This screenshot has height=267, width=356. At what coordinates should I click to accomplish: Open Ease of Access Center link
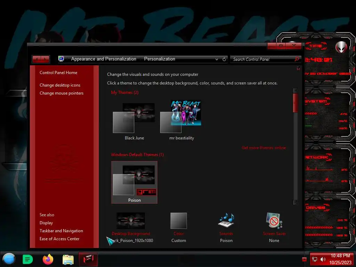pyautogui.click(x=59, y=238)
